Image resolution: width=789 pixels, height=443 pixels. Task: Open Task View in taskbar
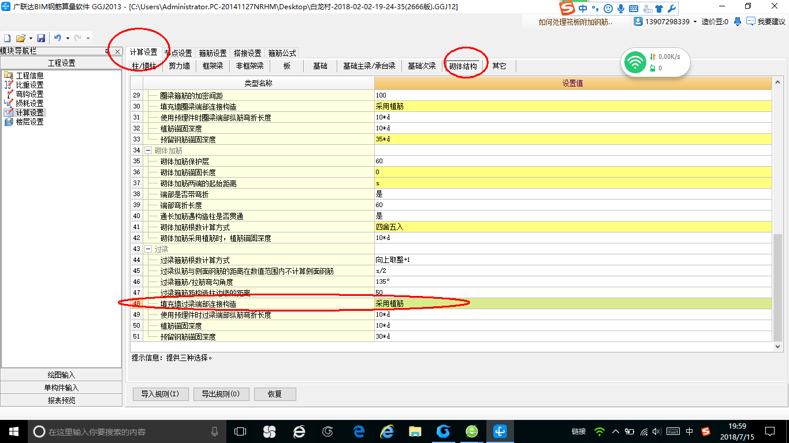(x=240, y=431)
